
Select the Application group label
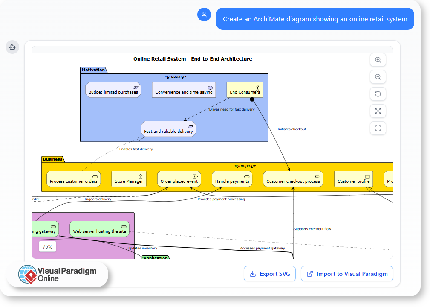point(156,257)
